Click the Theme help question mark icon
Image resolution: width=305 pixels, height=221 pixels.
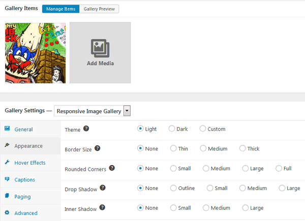86,129
